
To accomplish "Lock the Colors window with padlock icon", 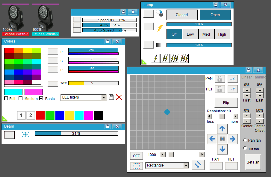I will 107,41.
